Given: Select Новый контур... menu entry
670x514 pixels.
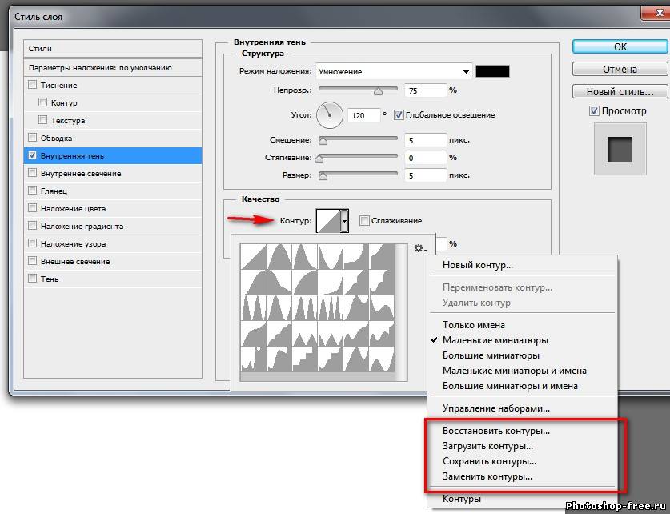Looking at the screenshot, I should click(478, 265).
